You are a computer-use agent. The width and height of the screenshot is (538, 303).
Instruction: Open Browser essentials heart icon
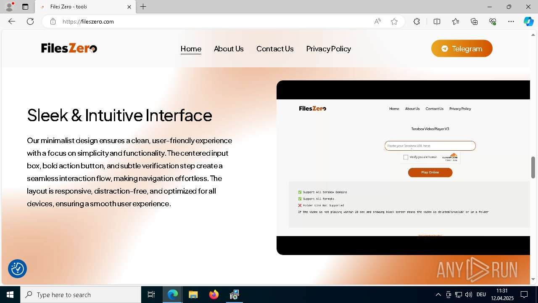[493, 21]
